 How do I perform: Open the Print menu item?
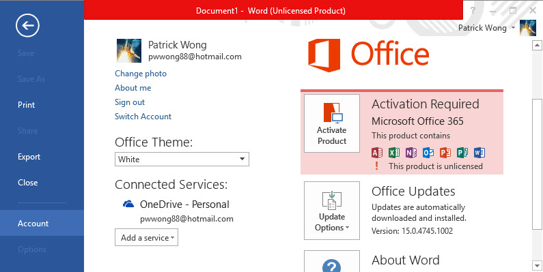(27, 105)
